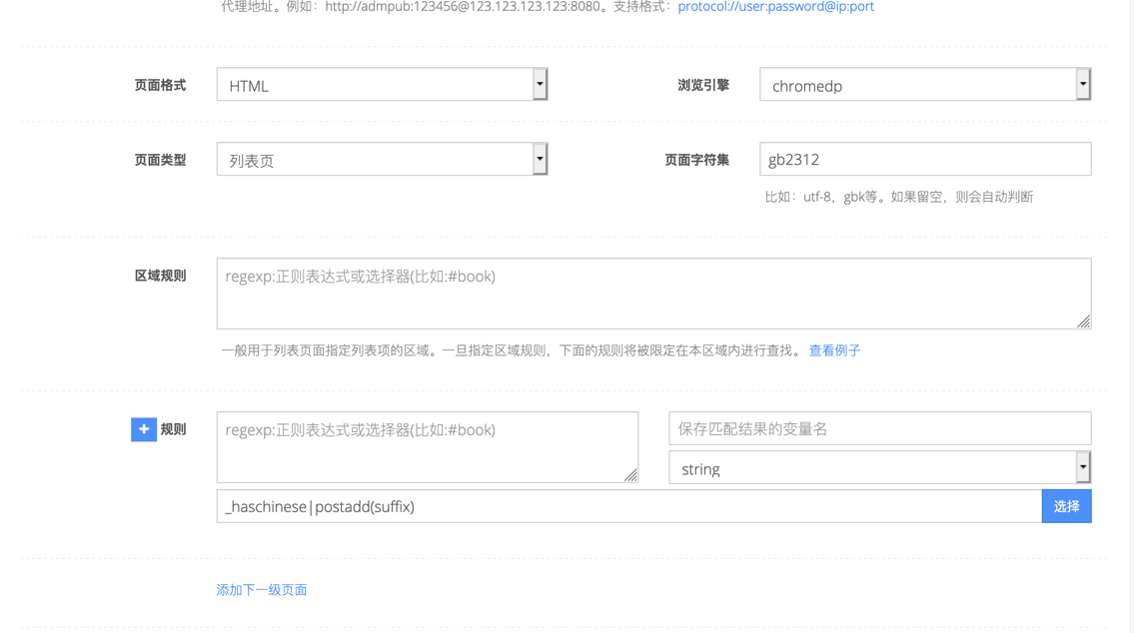This screenshot has width=1134, height=633.
Task: Click the 添加下一级页面 link
Action: [x=263, y=590]
